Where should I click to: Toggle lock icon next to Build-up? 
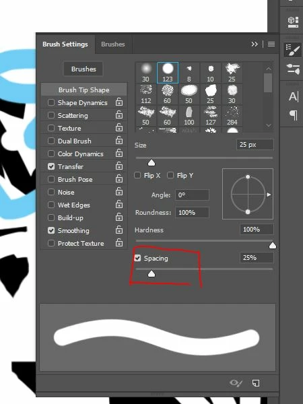click(x=119, y=217)
